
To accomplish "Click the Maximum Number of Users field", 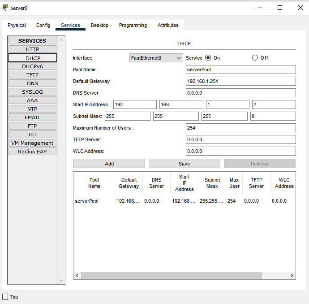I will 240,128.
